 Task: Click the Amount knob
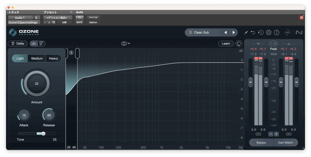pyautogui.click(x=36, y=84)
